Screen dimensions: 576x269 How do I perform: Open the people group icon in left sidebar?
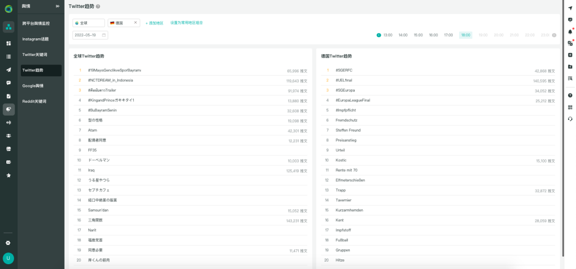click(9, 136)
